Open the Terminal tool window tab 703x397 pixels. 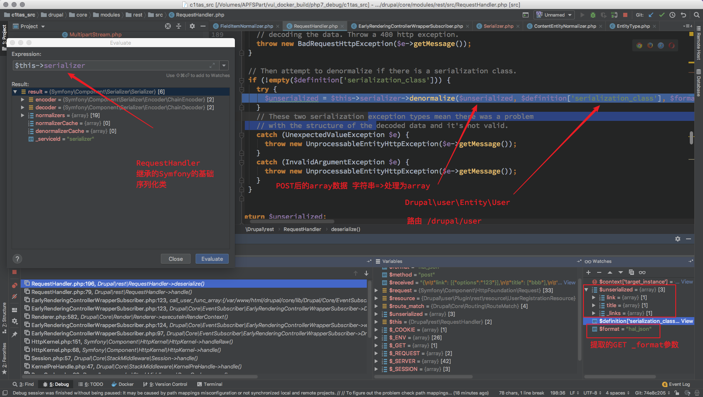[x=210, y=384]
